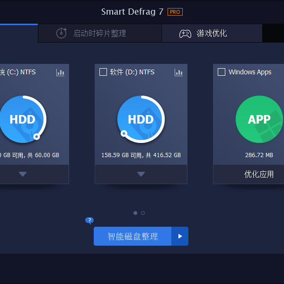Tick the Windows Apps checkbox
The height and width of the screenshot is (284, 284).
[222, 72]
